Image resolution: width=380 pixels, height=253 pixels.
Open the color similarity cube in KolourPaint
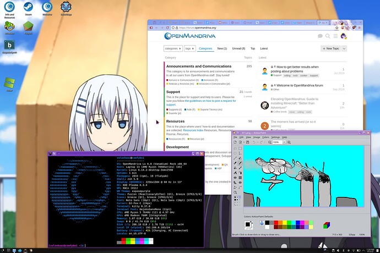327,225
